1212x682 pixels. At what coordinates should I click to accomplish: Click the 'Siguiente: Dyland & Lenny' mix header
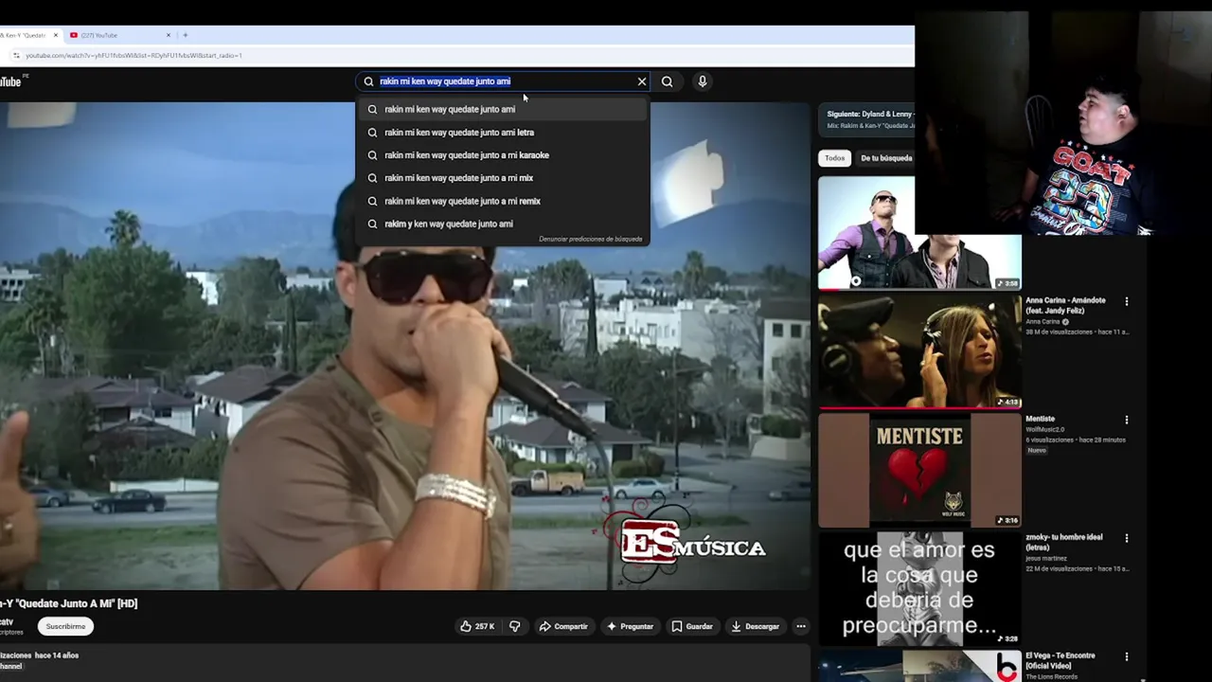pos(866,119)
